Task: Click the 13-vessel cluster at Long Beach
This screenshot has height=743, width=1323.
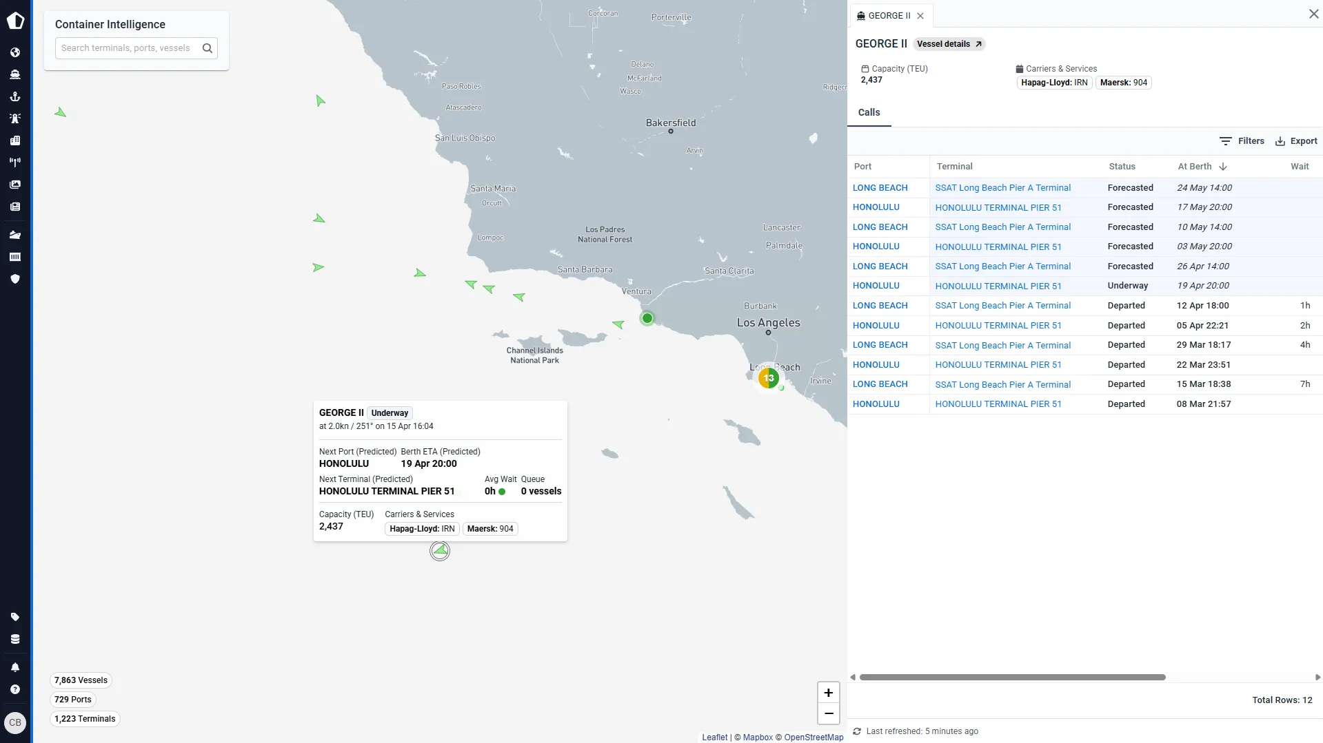Action: 769,378
